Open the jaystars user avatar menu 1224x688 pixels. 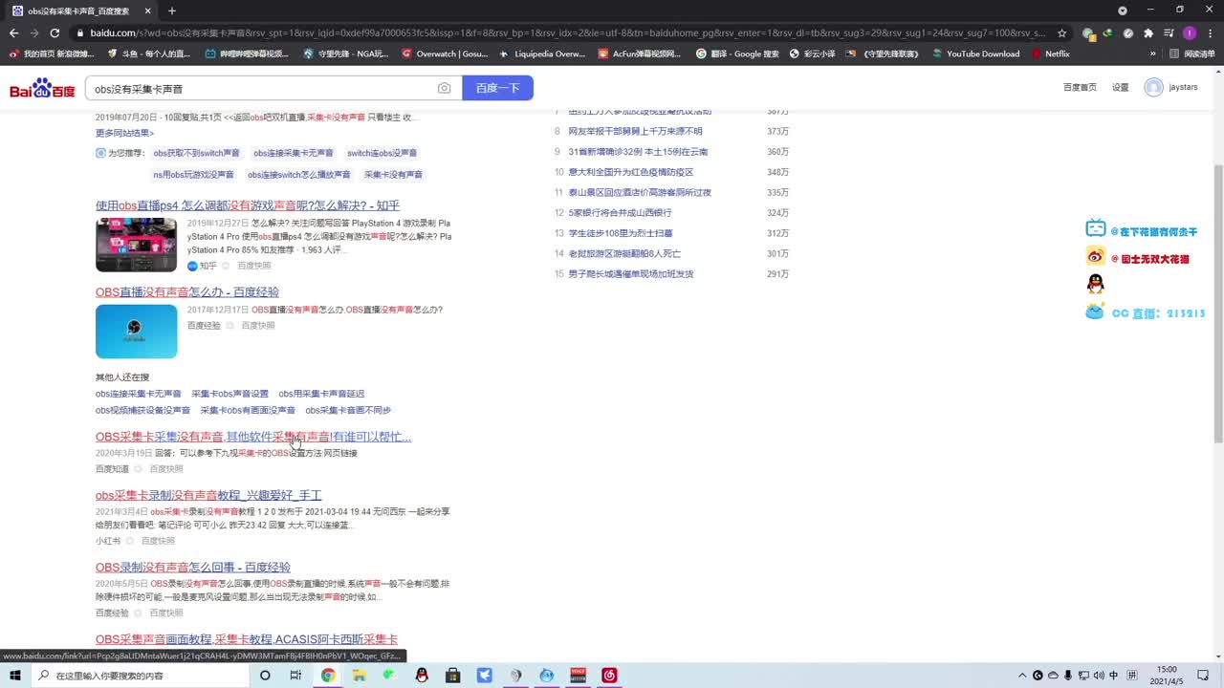1153,87
